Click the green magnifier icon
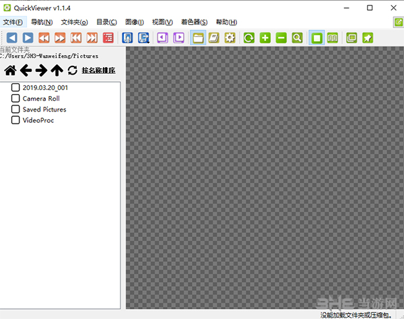 pos(297,38)
